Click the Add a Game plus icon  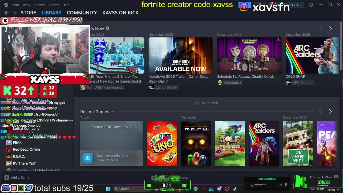(x=6, y=177)
